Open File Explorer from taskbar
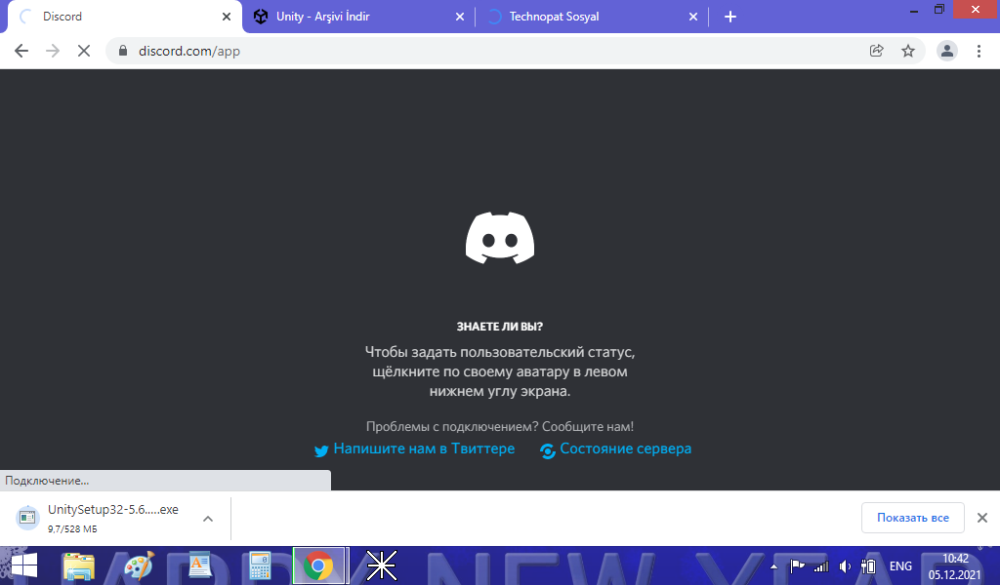Viewport: 1000px width, 585px height. [x=78, y=565]
